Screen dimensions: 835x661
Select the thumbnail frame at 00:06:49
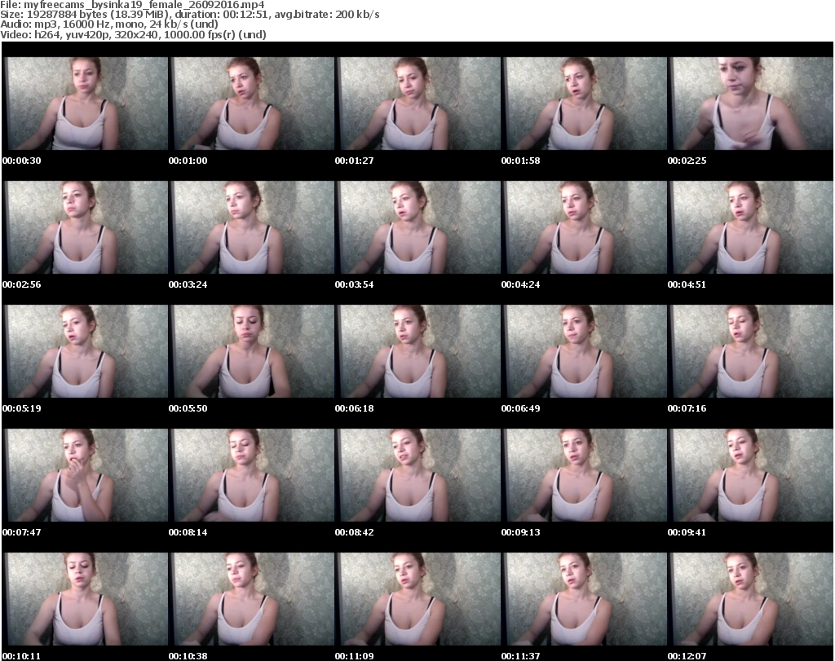pos(584,351)
